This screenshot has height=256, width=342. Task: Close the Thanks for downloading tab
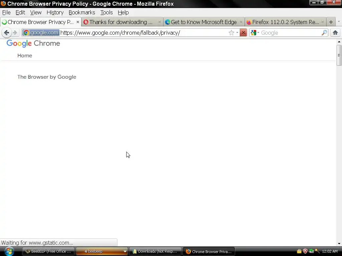coord(159,22)
